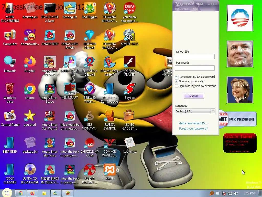This screenshot has height=197, width=262.
Task: Launch the XMPP shortcut
Action: coord(110,172)
